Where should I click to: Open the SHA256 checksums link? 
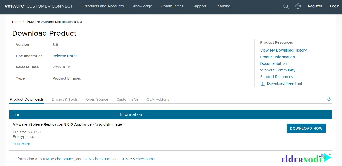[138, 159]
